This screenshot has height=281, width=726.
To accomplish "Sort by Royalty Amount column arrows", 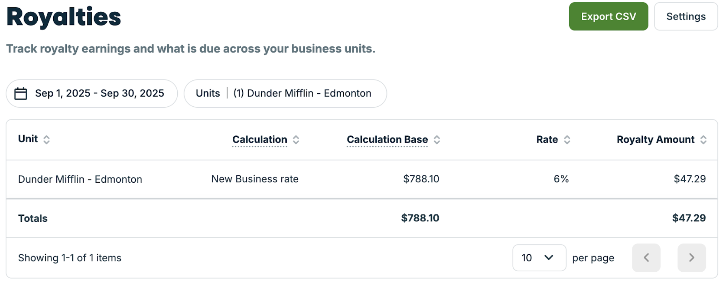I will point(703,140).
